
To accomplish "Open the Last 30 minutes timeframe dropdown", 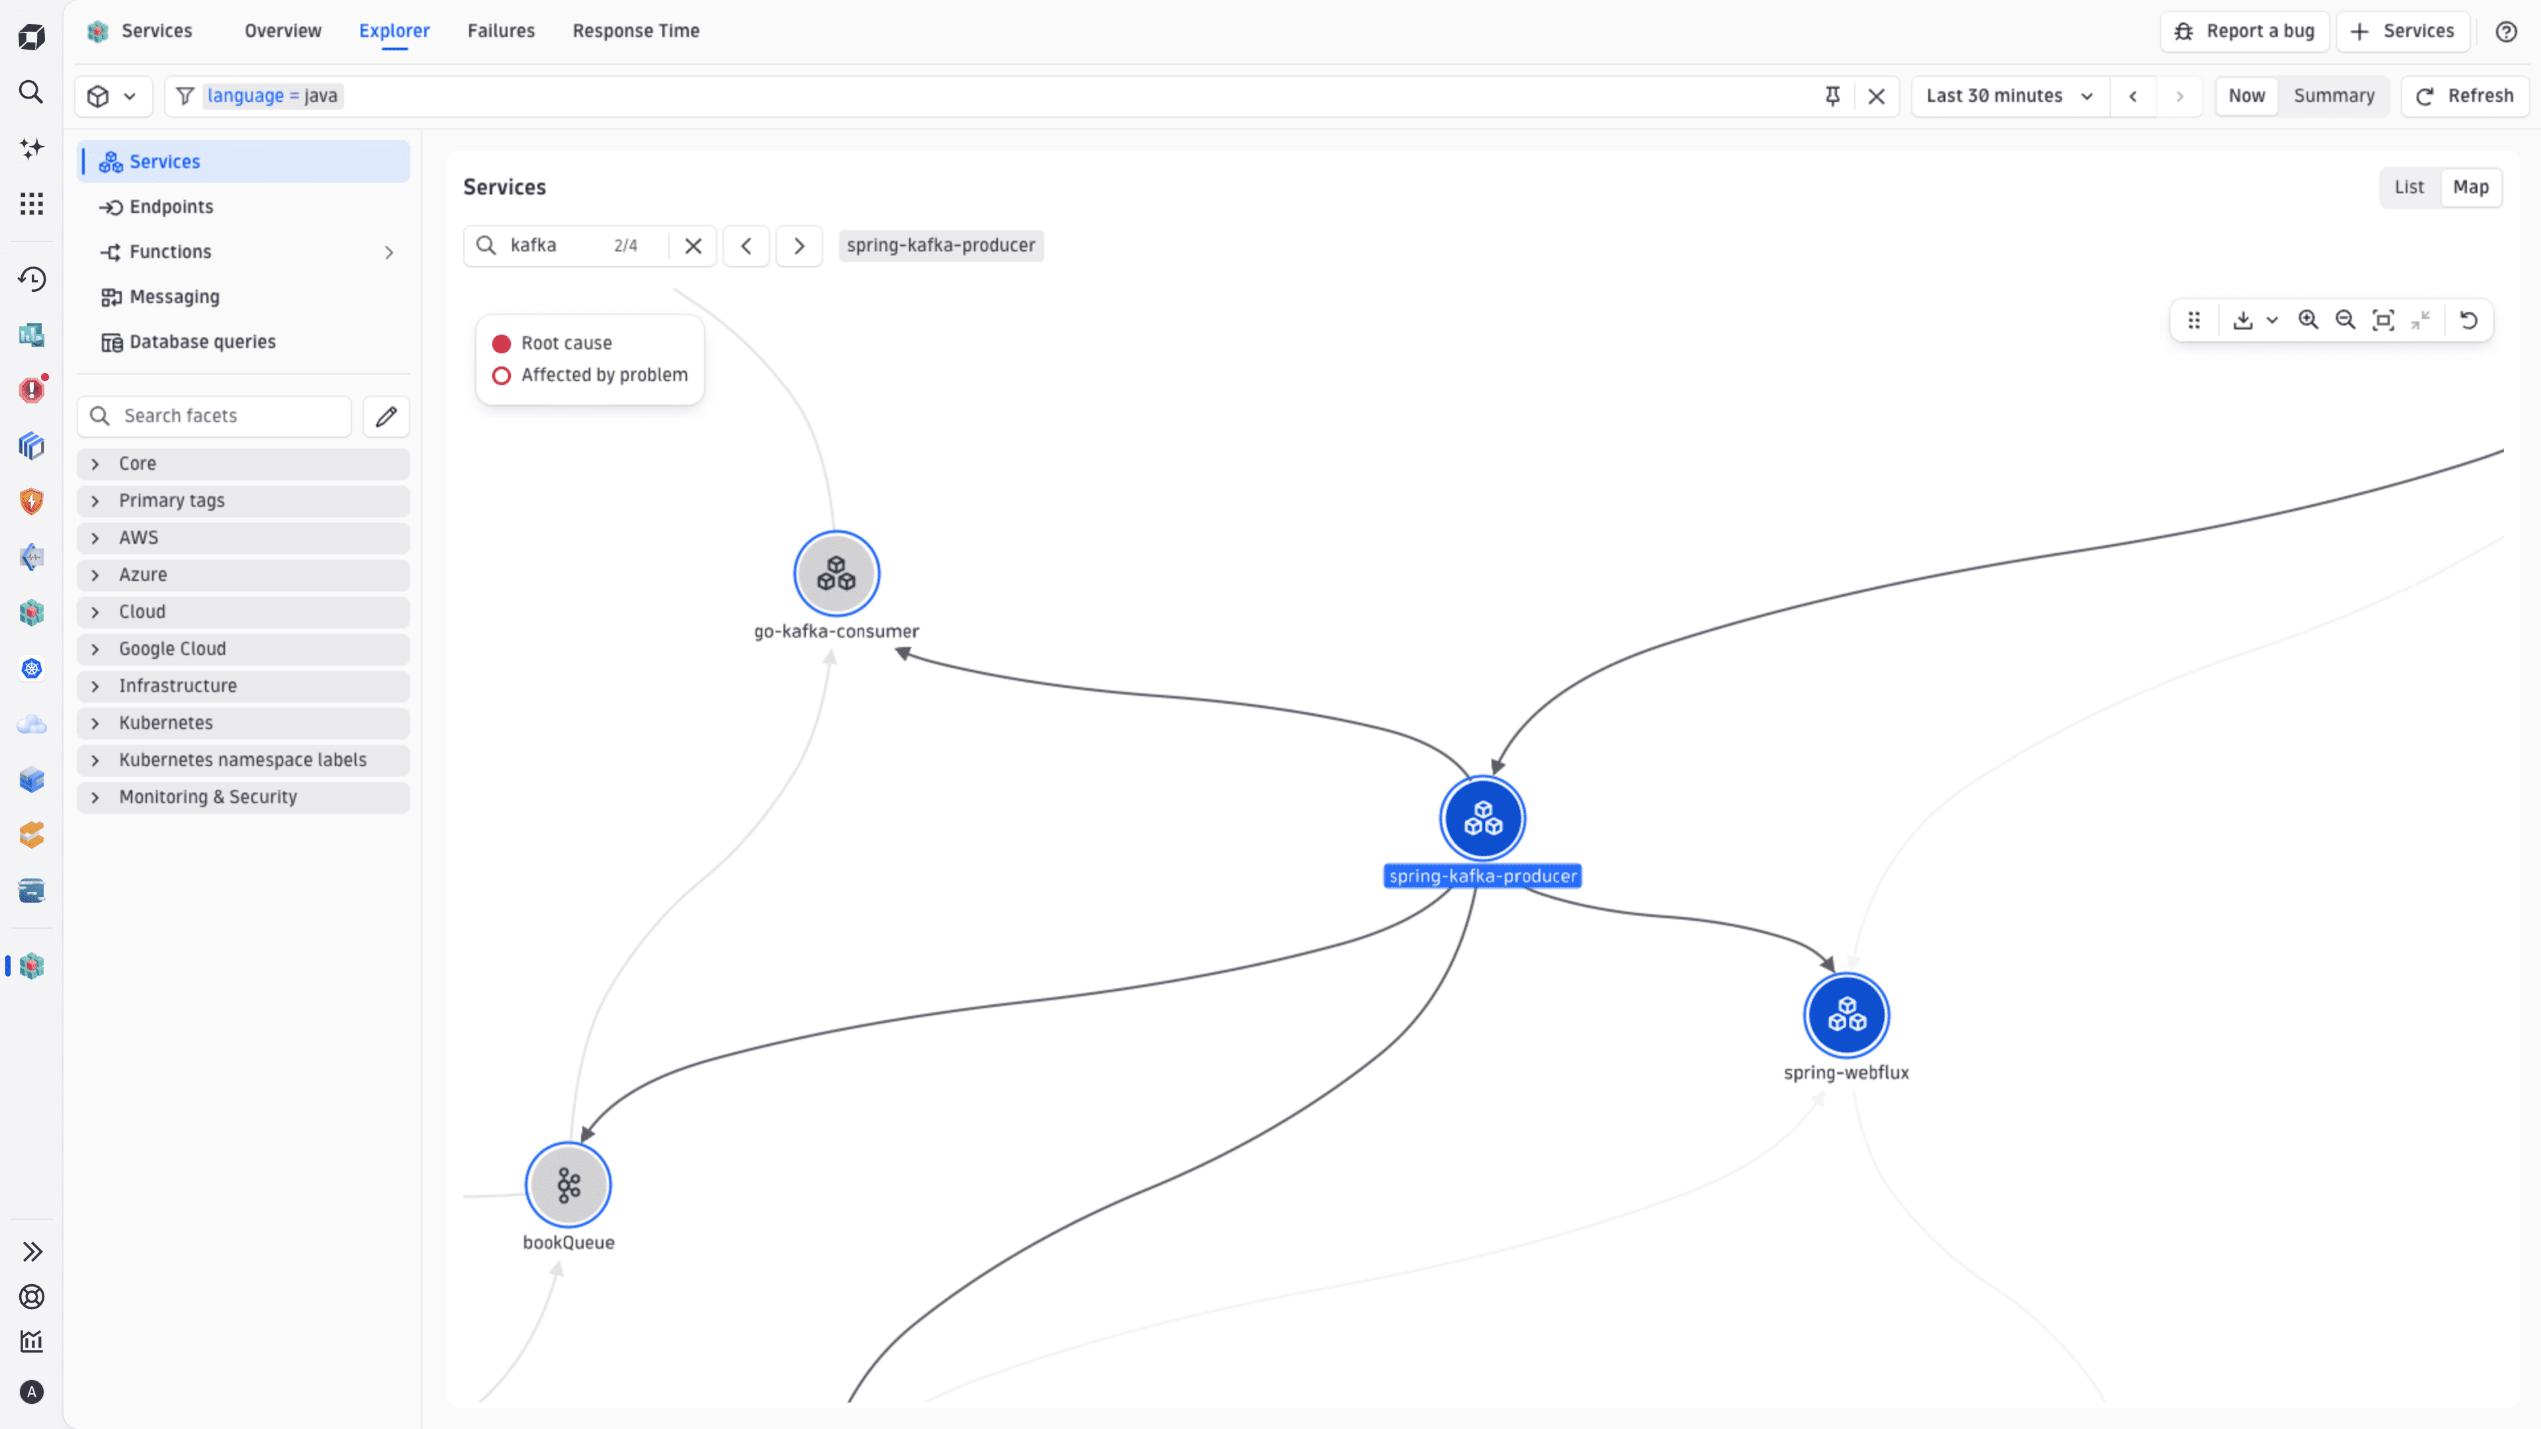I will click(2010, 96).
